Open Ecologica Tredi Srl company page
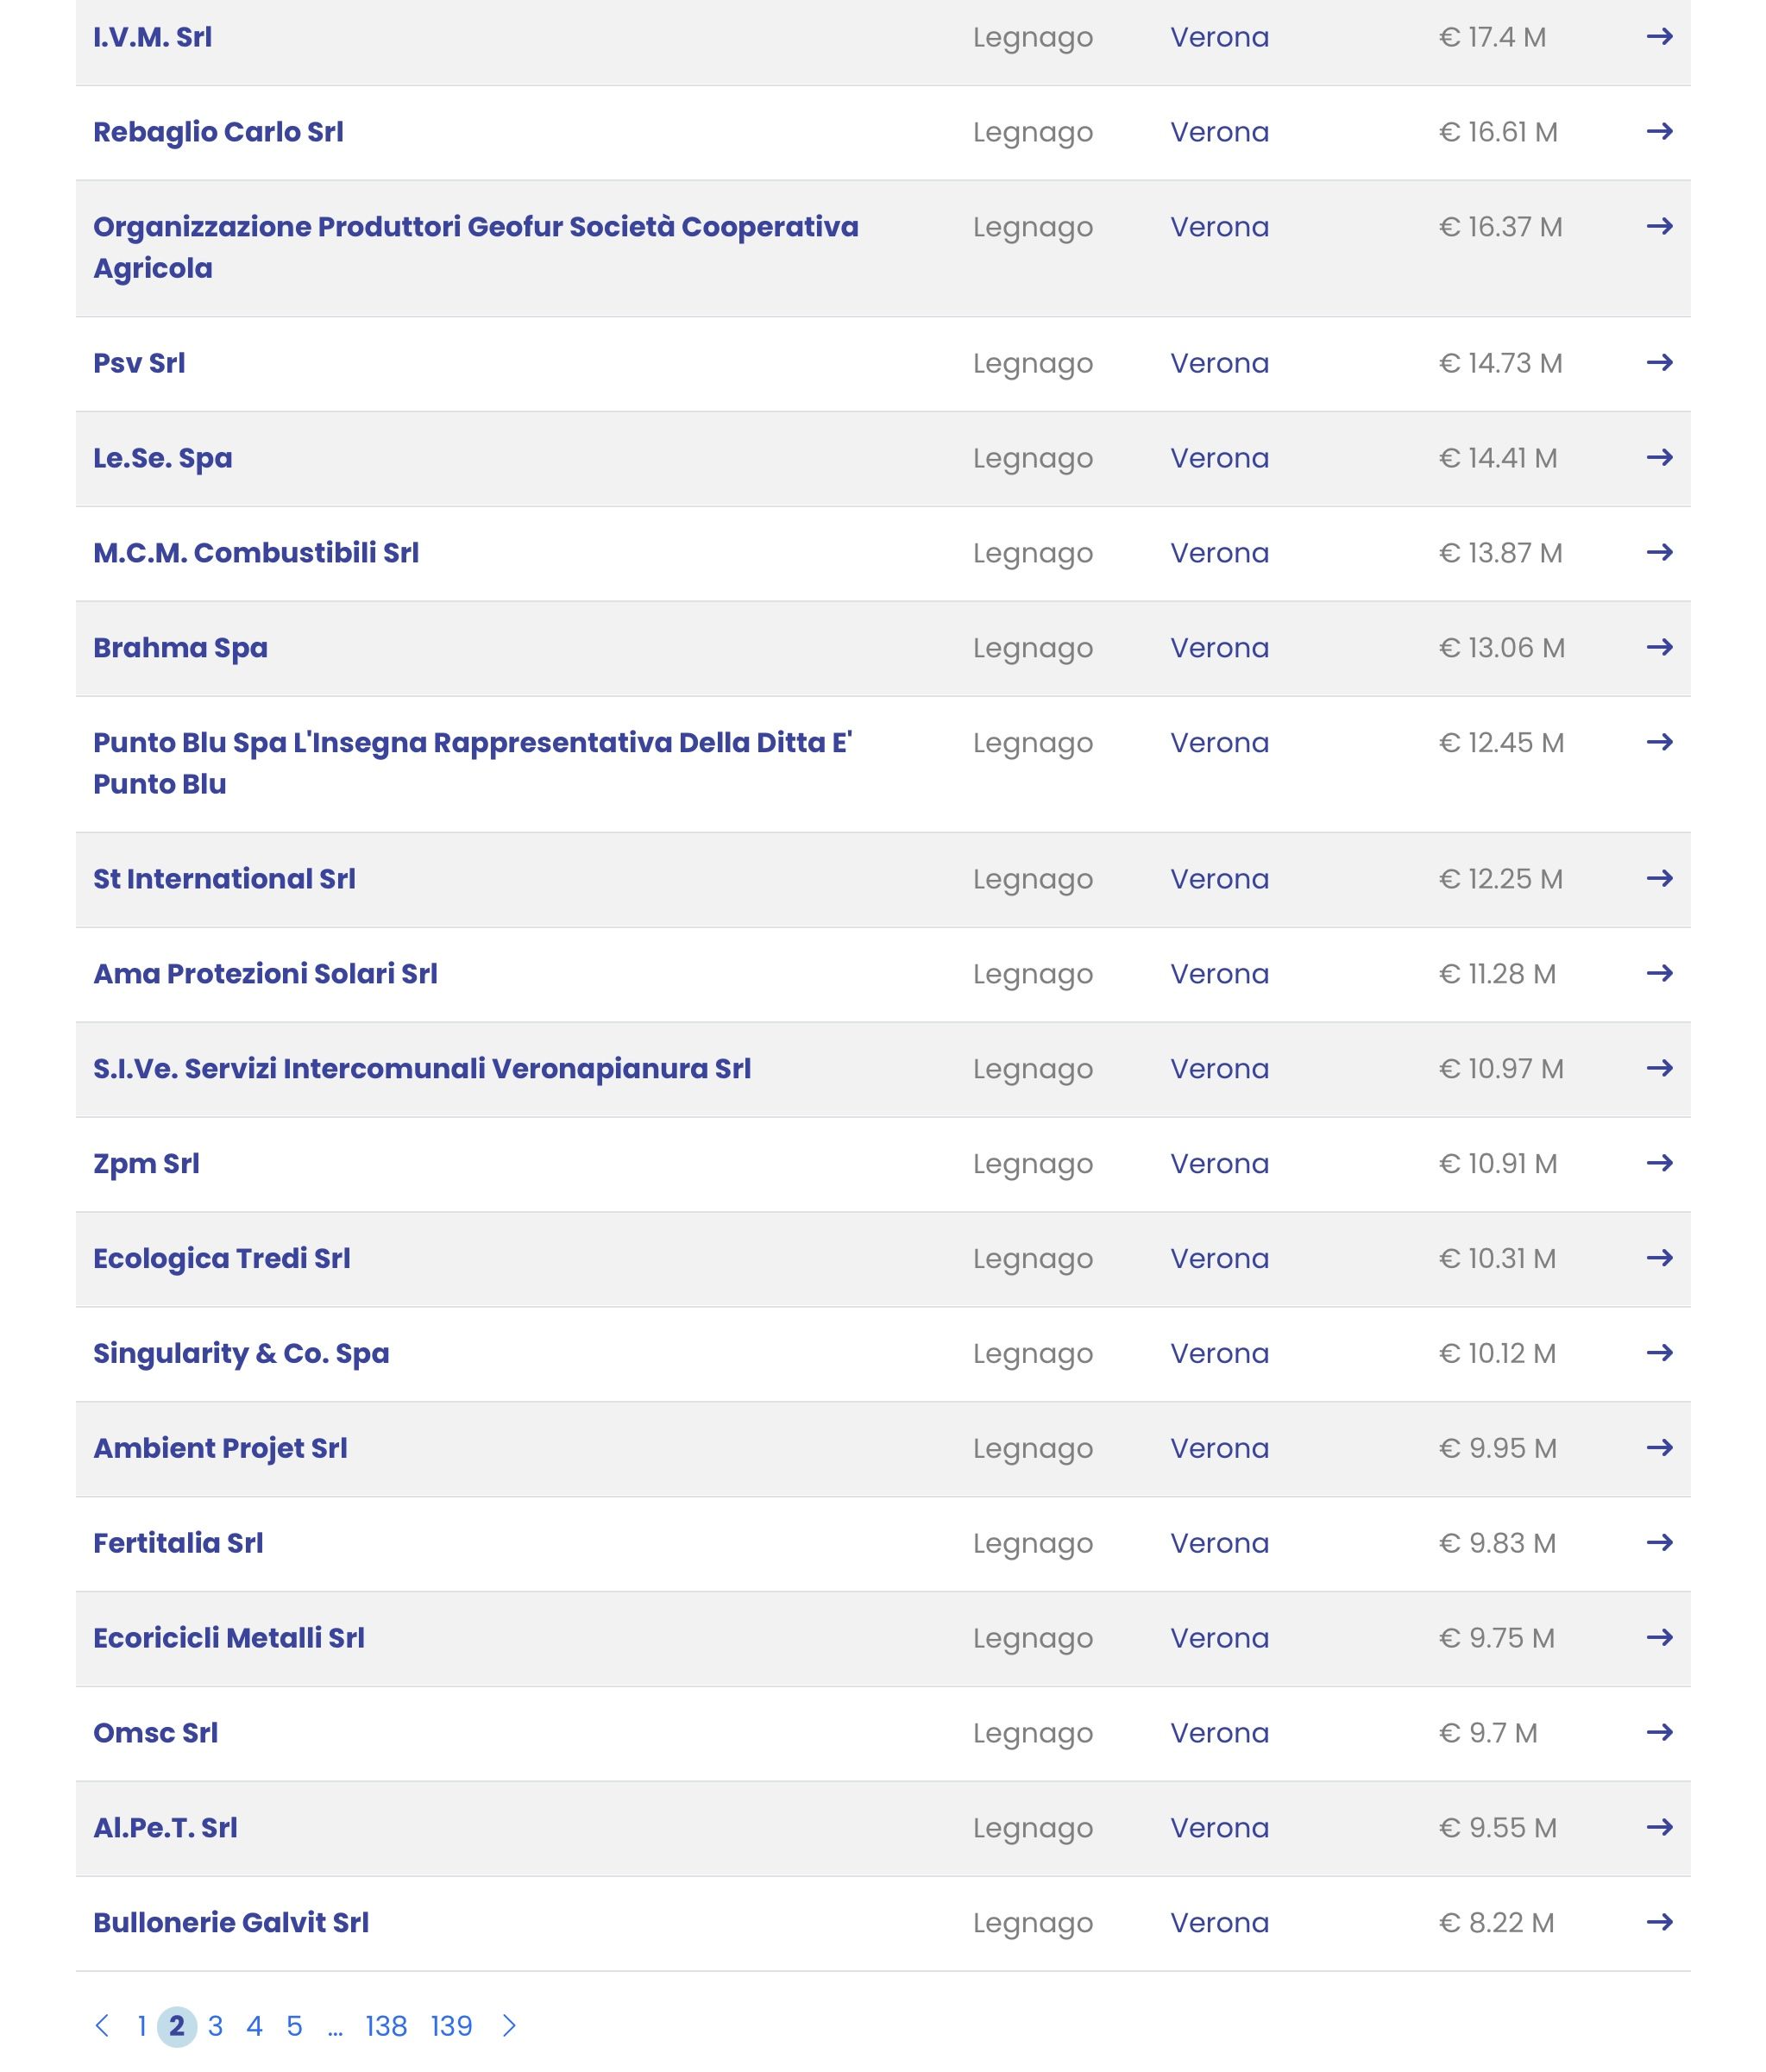 pos(221,1259)
